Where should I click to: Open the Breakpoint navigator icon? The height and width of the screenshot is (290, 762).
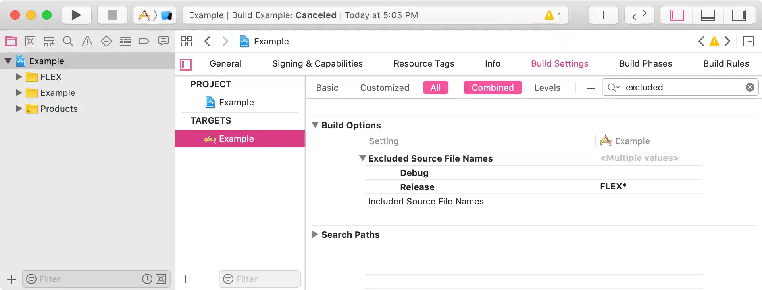click(144, 41)
